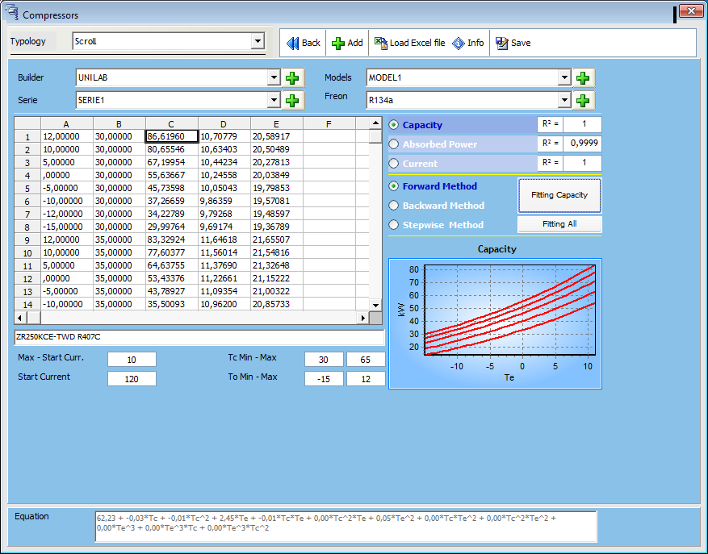Screen dimensions: 708x554
Task: Expand the Builder combo box
Action: click(274, 77)
